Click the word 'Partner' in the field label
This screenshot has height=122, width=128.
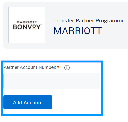(x=11, y=67)
